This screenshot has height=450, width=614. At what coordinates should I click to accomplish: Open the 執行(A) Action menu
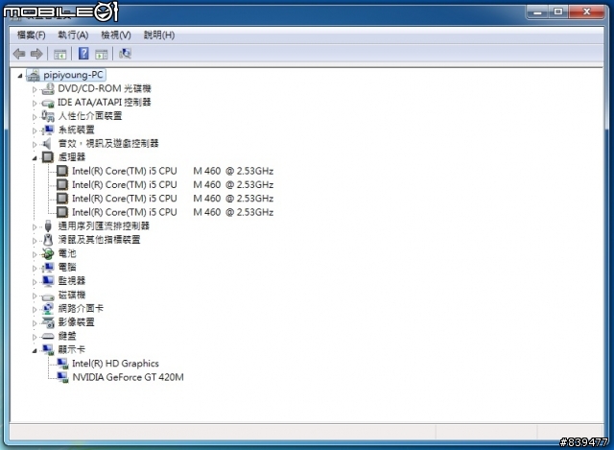[73, 36]
